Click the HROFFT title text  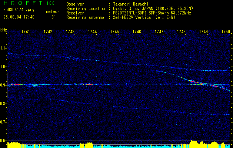tap(23, 3)
